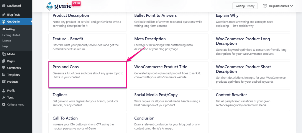Open the Getting Started submenu item
Screen dimensions: 302x133
(x=11, y=35)
